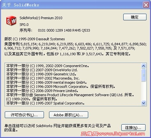Image resolution: width=151 pixels, height=138 pixels.
Task: Click the copyright list scroll up arrow
Action: [144, 66]
